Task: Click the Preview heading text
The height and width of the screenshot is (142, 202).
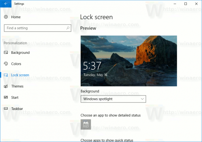Action: (x=88, y=28)
